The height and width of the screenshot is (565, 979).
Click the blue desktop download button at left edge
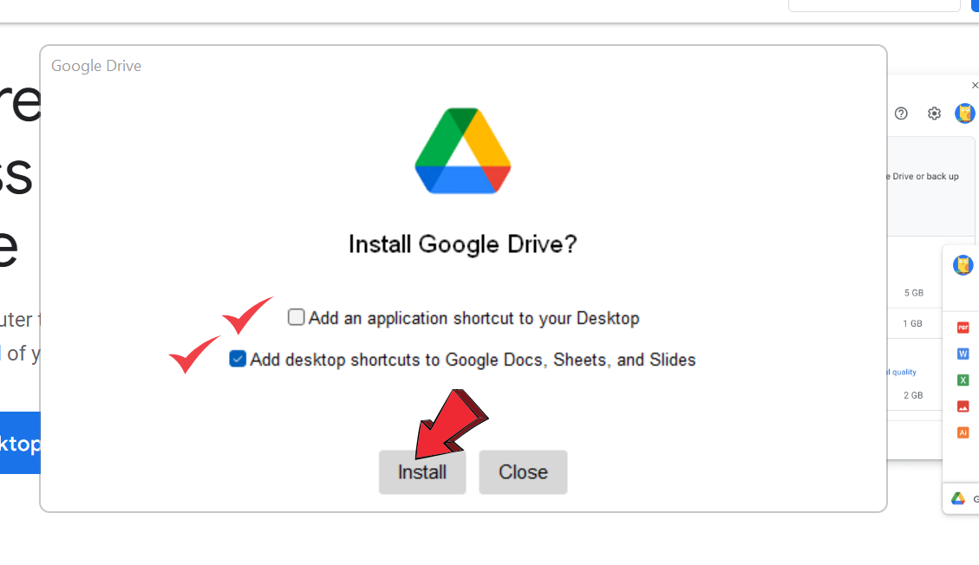20,443
